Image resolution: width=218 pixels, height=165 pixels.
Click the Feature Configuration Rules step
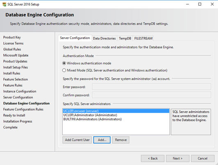[23, 109]
